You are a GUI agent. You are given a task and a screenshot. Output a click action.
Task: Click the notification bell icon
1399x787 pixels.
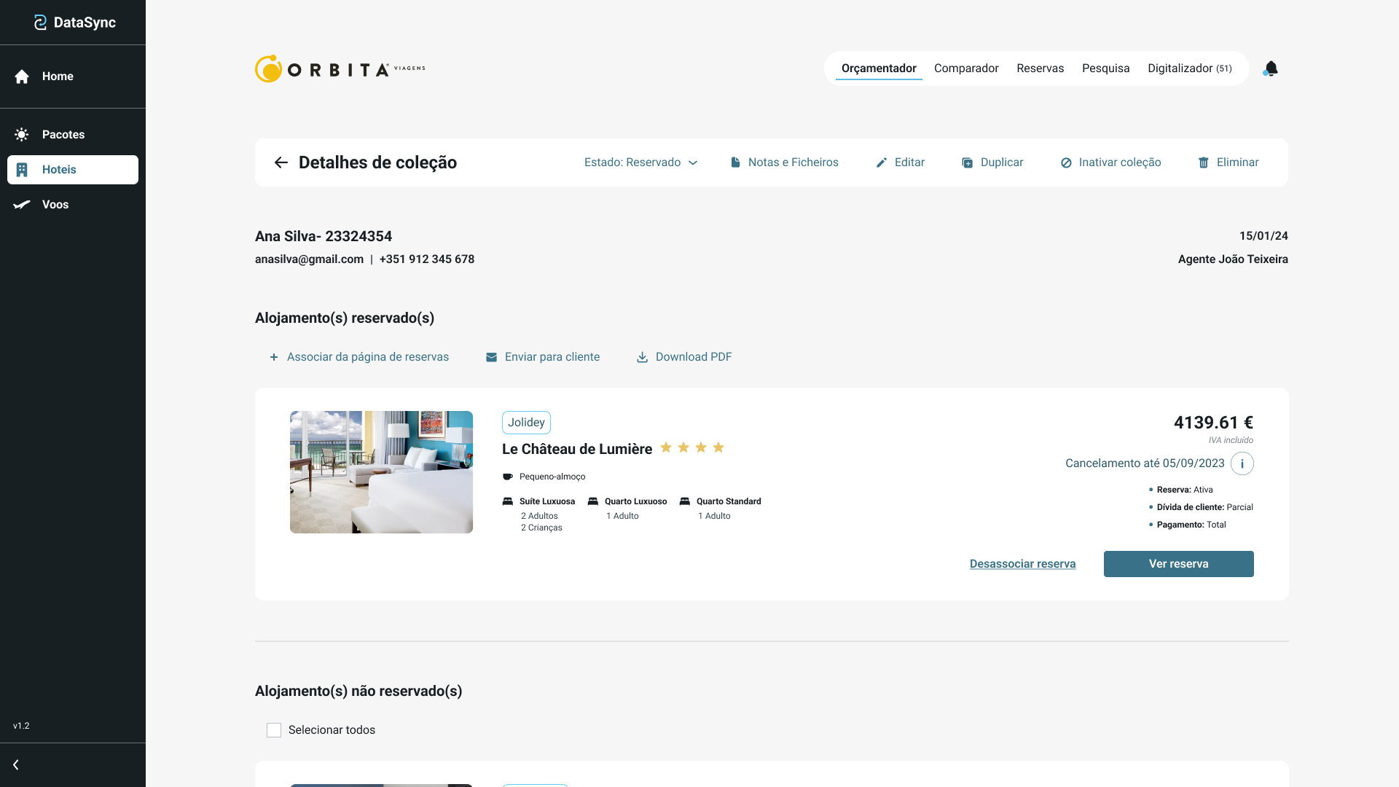point(1271,68)
